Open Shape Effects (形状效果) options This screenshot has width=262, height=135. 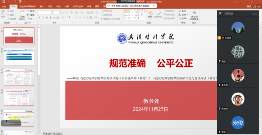click(x=169, y=18)
